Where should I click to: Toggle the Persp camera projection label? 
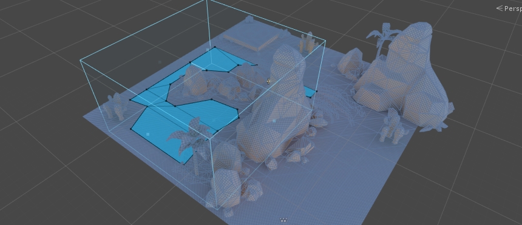point(509,8)
